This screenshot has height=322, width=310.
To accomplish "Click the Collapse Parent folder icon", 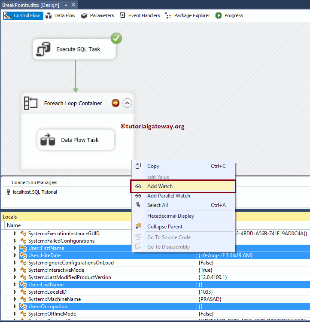I will (x=138, y=227).
